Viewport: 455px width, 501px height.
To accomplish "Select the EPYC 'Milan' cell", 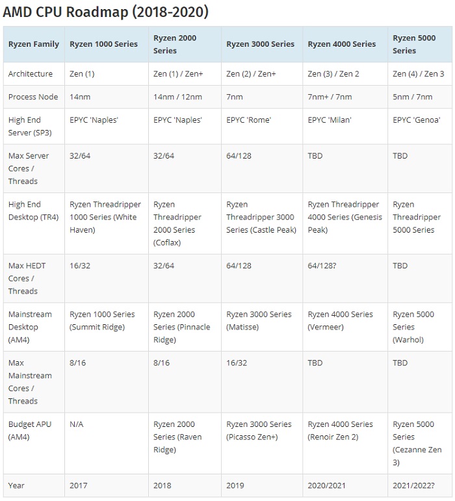I will [328, 120].
